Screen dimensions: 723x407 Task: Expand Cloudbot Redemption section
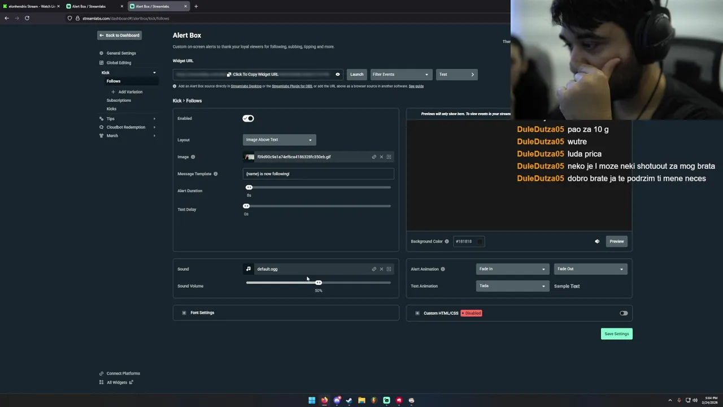pos(154,127)
